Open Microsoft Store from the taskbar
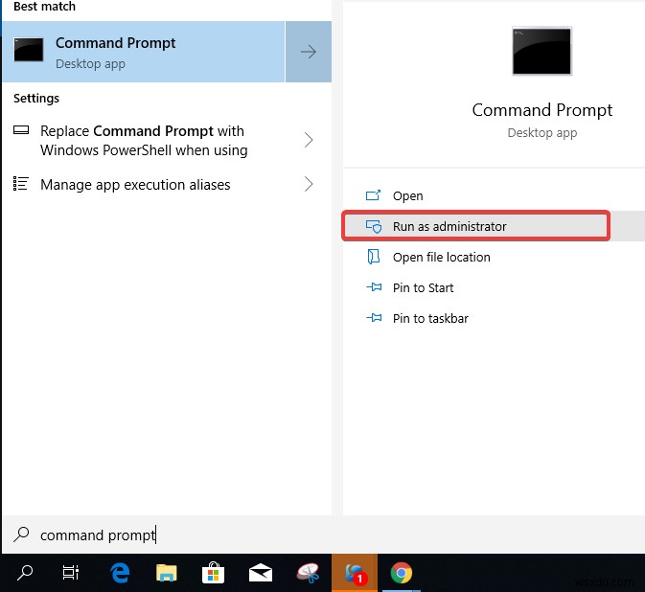Image resolution: width=645 pixels, height=592 pixels. click(x=213, y=573)
